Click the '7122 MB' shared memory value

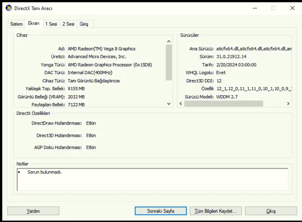point(76,105)
